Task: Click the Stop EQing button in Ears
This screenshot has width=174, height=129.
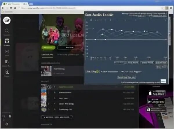Action: (93, 71)
